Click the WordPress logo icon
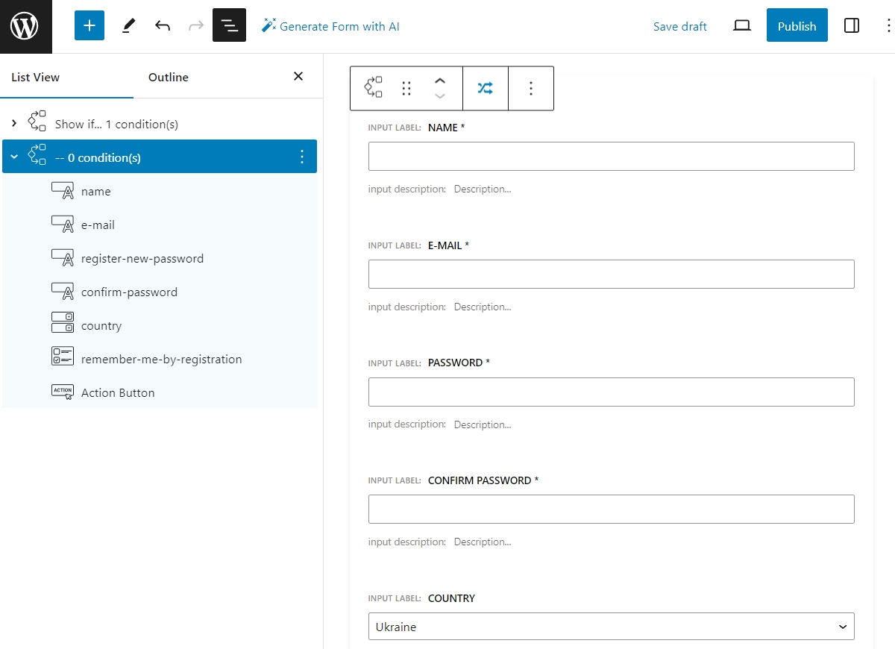 click(x=25, y=26)
